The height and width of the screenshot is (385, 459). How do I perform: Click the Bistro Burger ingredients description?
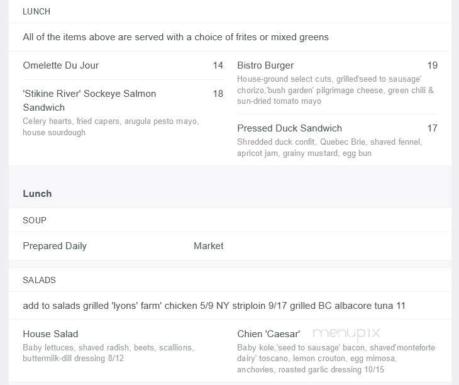pos(336,90)
